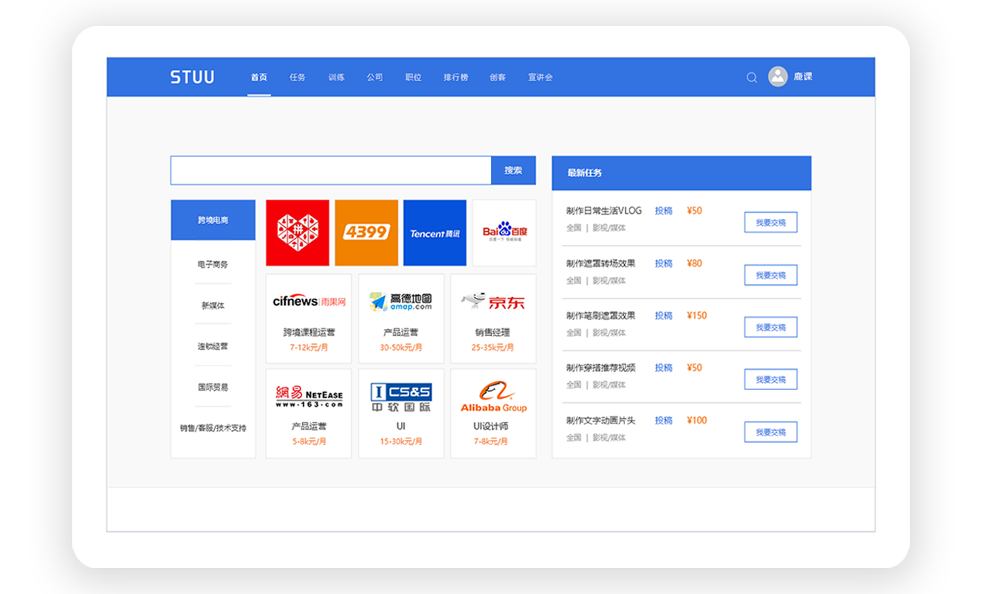This screenshot has width=982, height=594.
Task: Click 我要交稿 for 制作文字动画片头
Action: (x=770, y=432)
